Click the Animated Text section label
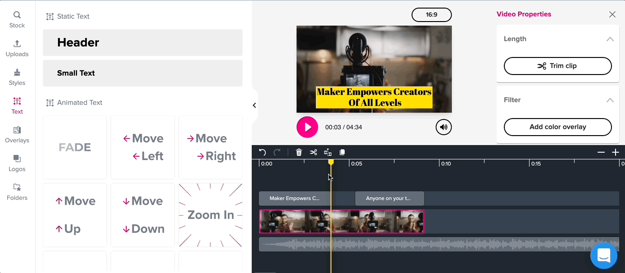This screenshot has width=625, height=273. (x=80, y=103)
